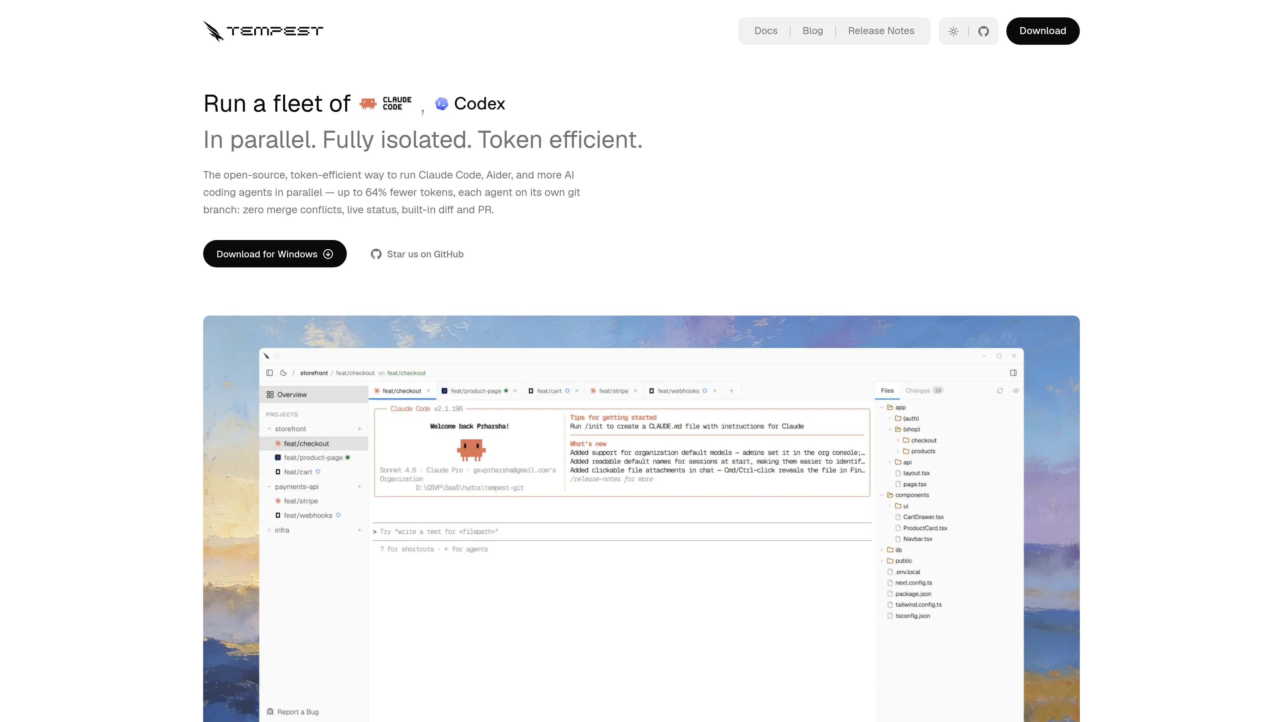Click the Claude Code pixel mascot in the headline
This screenshot has height=722, width=1283.
(x=368, y=104)
